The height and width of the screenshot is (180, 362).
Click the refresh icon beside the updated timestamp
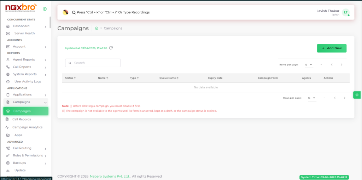coord(111,48)
